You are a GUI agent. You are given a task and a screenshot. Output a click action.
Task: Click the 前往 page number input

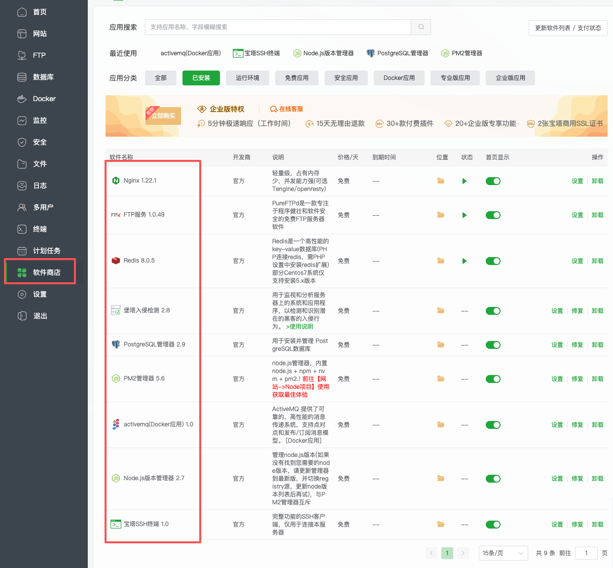(x=586, y=553)
